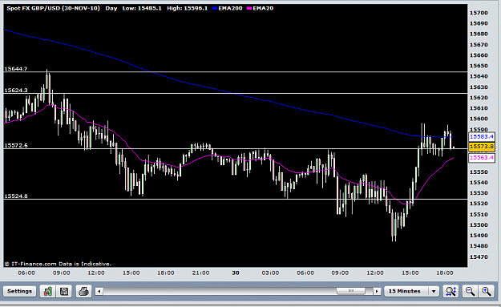Click the blue 15583.4 EMA200 price tag
Viewport: 501px width, 307px height.
coord(482,137)
